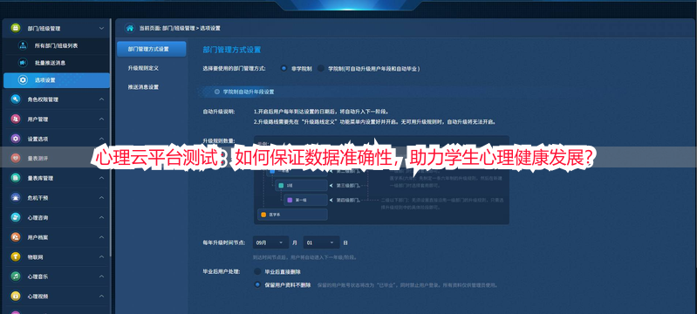Expand the 心理视频 chevron

point(101,296)
